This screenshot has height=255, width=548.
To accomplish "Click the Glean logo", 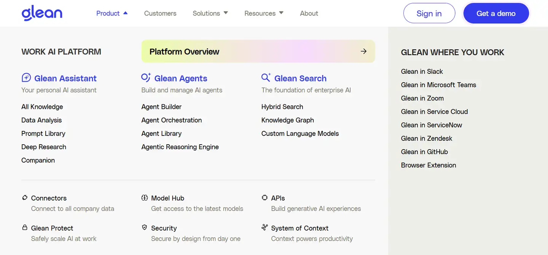I will pyautogui.click(x=42, y=13).
